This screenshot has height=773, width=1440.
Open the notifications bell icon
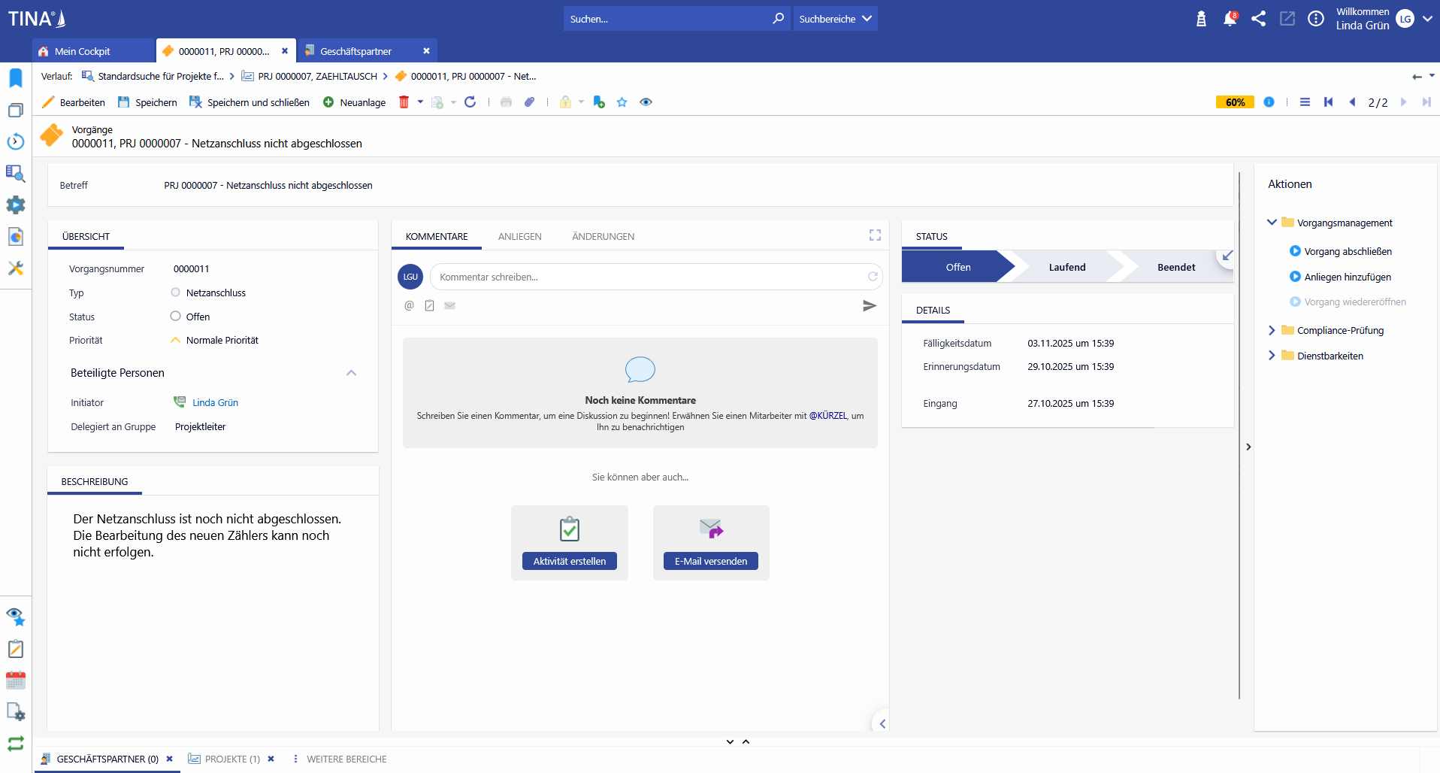click(1230, 19)
